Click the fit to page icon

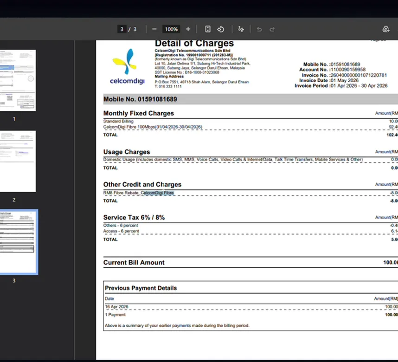click(x=208, y=29)
